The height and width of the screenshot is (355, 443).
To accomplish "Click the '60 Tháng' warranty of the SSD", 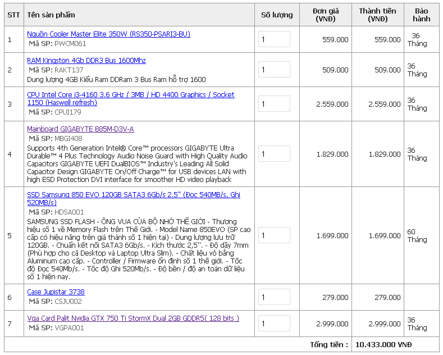I will tap(417, 236).
